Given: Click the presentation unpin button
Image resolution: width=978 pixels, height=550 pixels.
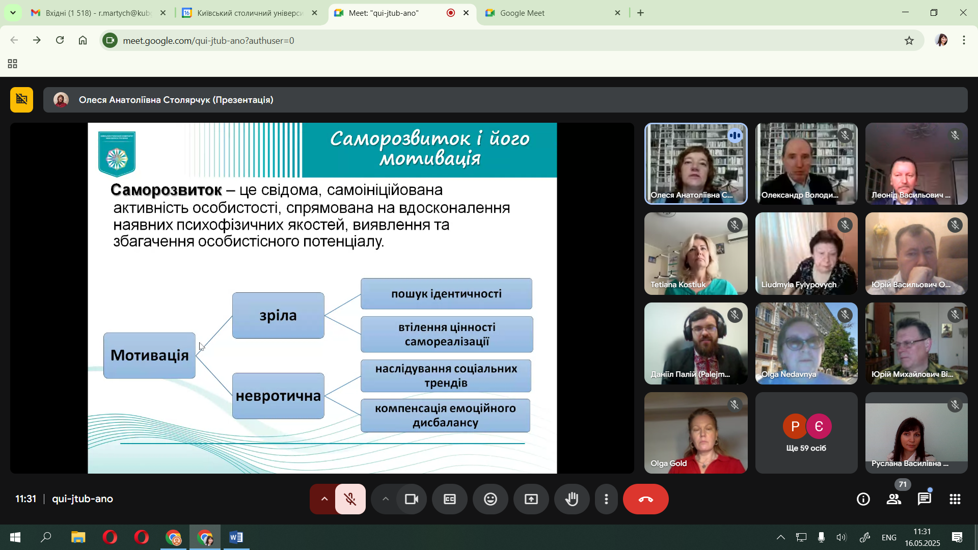Looking at the screenshot, I should coord(21,99).
